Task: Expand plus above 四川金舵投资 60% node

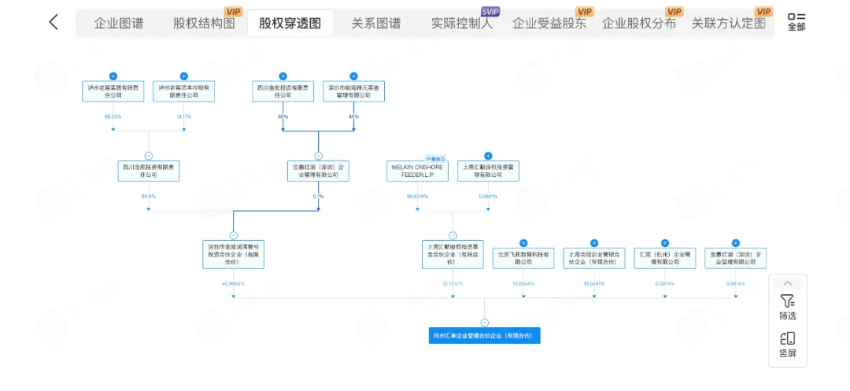Action: tap(283, 76)
